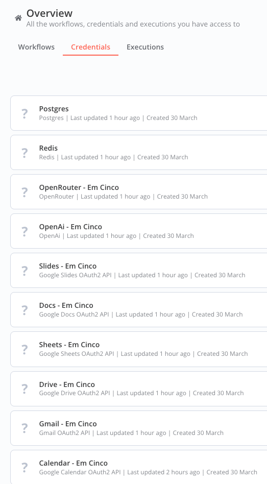
Task: Select the Sheets - Em Cinco title
Action: click(69, 345)
